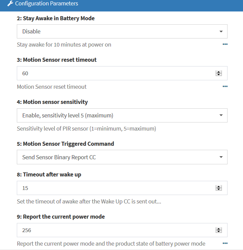Click the '5: Motion Sensor Triggered Command' label
This screenshot has height=250, width=243.
coord(65,144)
